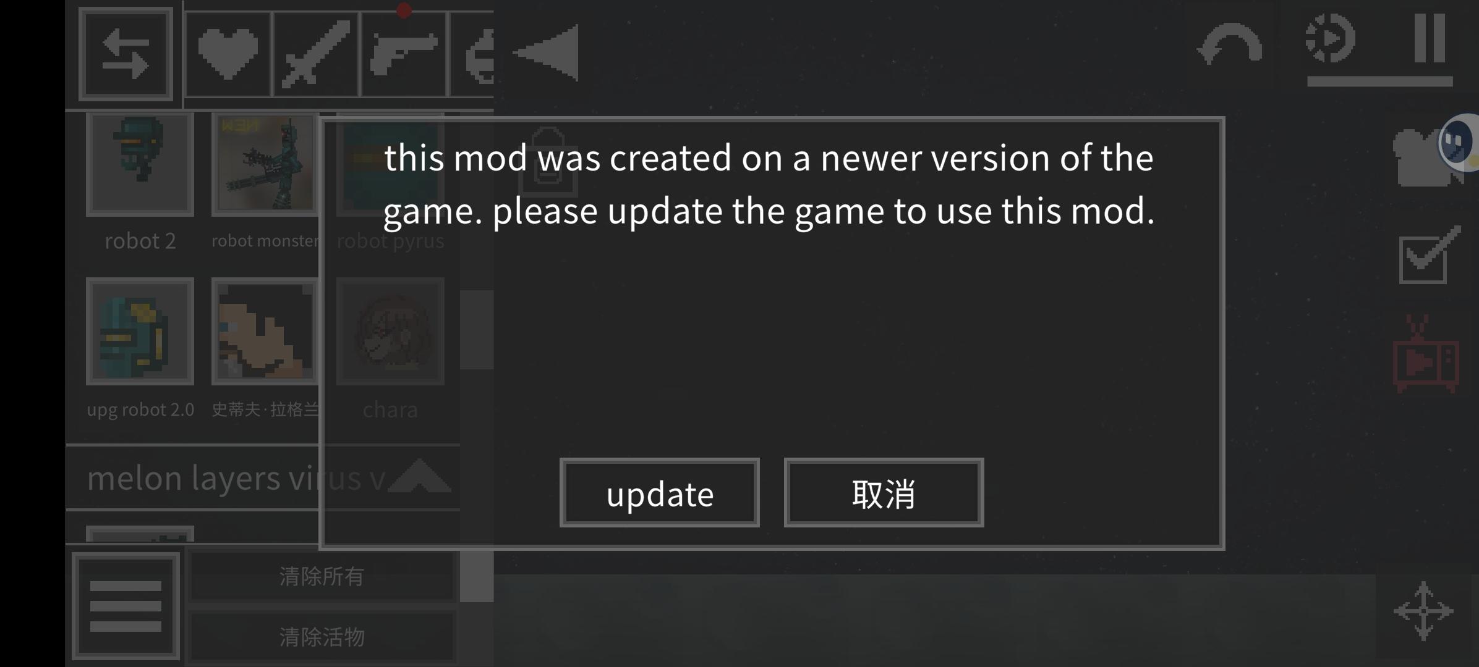Click the 清除所有 clear all button
Screen dimensions: 1479x667
click(322, 576)
